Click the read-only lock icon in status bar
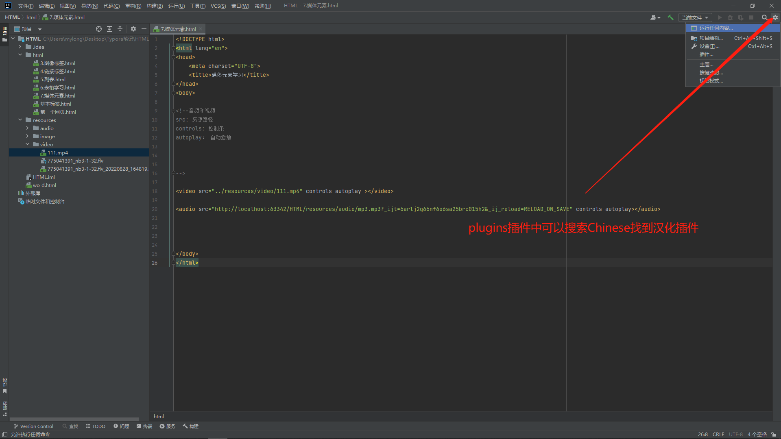This screenshot has height=439, width=781. [x=774, y=434]
